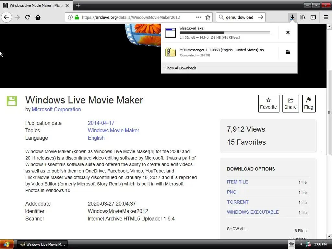Click the 8 Files count text
This screenshot has height=249, width=332.
(301, 231)
